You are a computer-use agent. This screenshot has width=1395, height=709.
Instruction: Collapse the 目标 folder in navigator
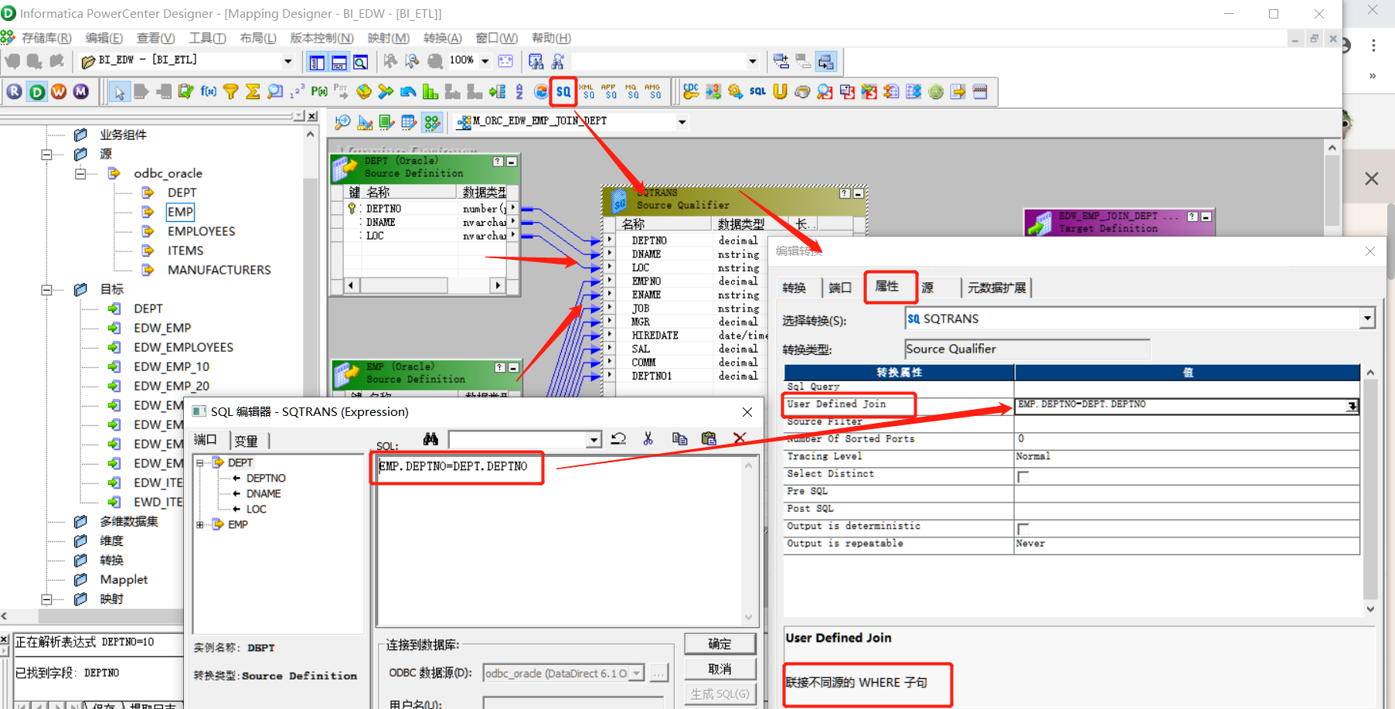[46, 289]
